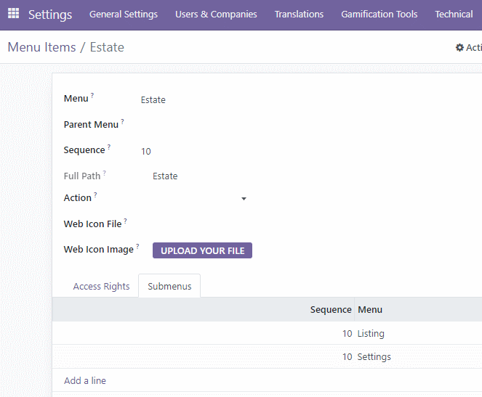Click help tooltip icon next to Menu label
Screen dimensions: 482x397
92,95
